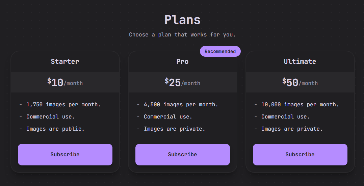Click "Images are private" in Pro plan

[x=175, y=129]
